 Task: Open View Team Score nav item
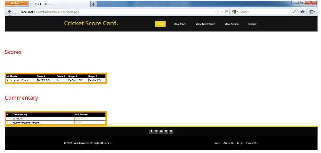coord(205,24)
